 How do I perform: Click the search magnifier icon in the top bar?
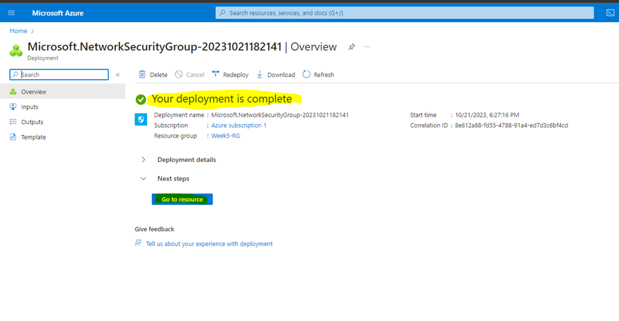(x=223, y=13)
